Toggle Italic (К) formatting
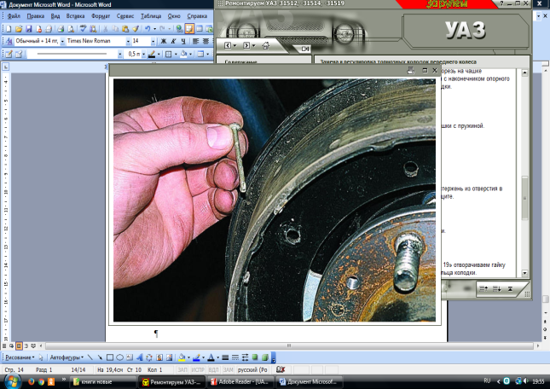This screenshot has height=389, width=550. [173, 41]
